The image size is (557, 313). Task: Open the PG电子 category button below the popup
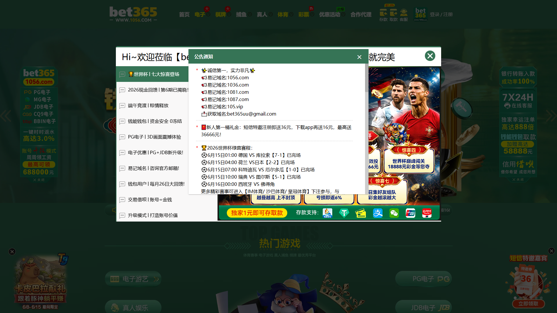click(x=423, y=279)
